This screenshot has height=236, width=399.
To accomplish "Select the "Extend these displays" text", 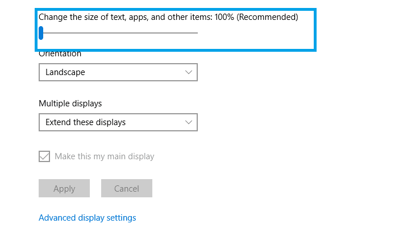I will tap(85, 122).
